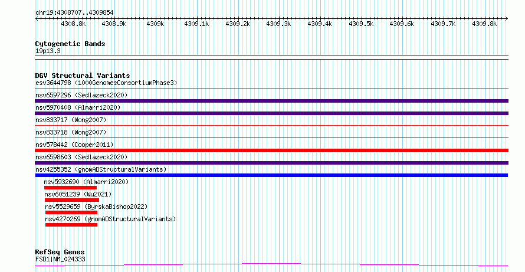Click nsv6051239 (Wu2021) label
The width and height of the screenshot is (525, 272).
pos(78,194)
